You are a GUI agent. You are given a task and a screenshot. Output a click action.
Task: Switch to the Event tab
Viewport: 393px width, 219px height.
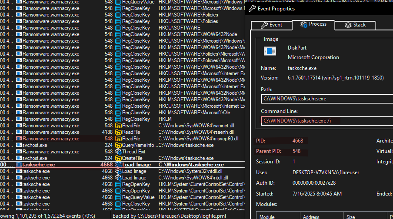[271, 25]
